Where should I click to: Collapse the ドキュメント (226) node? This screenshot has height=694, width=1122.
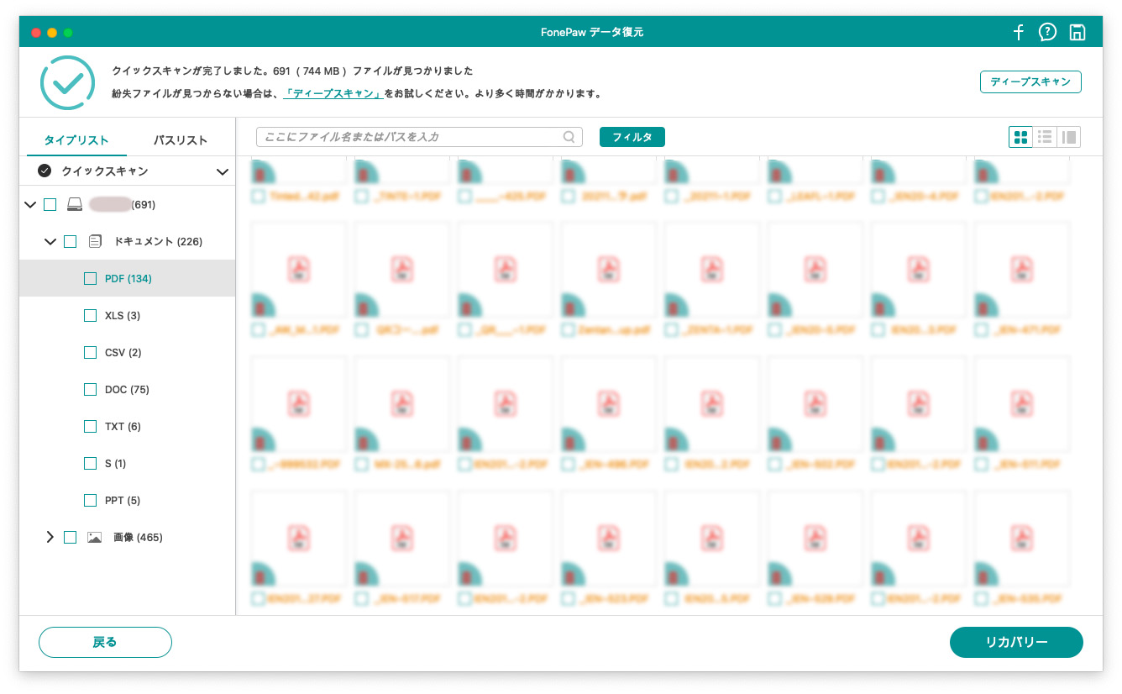(50, 241)
